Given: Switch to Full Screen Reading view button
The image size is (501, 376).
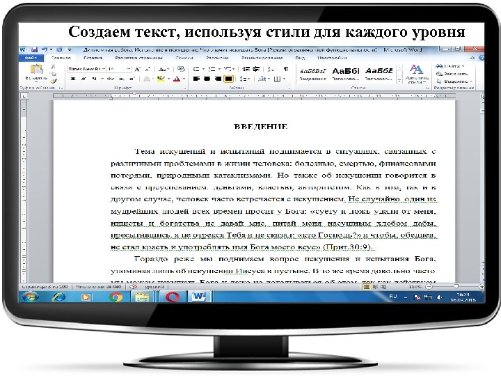Looking at the screenshot, I should [x=375, y=287].
